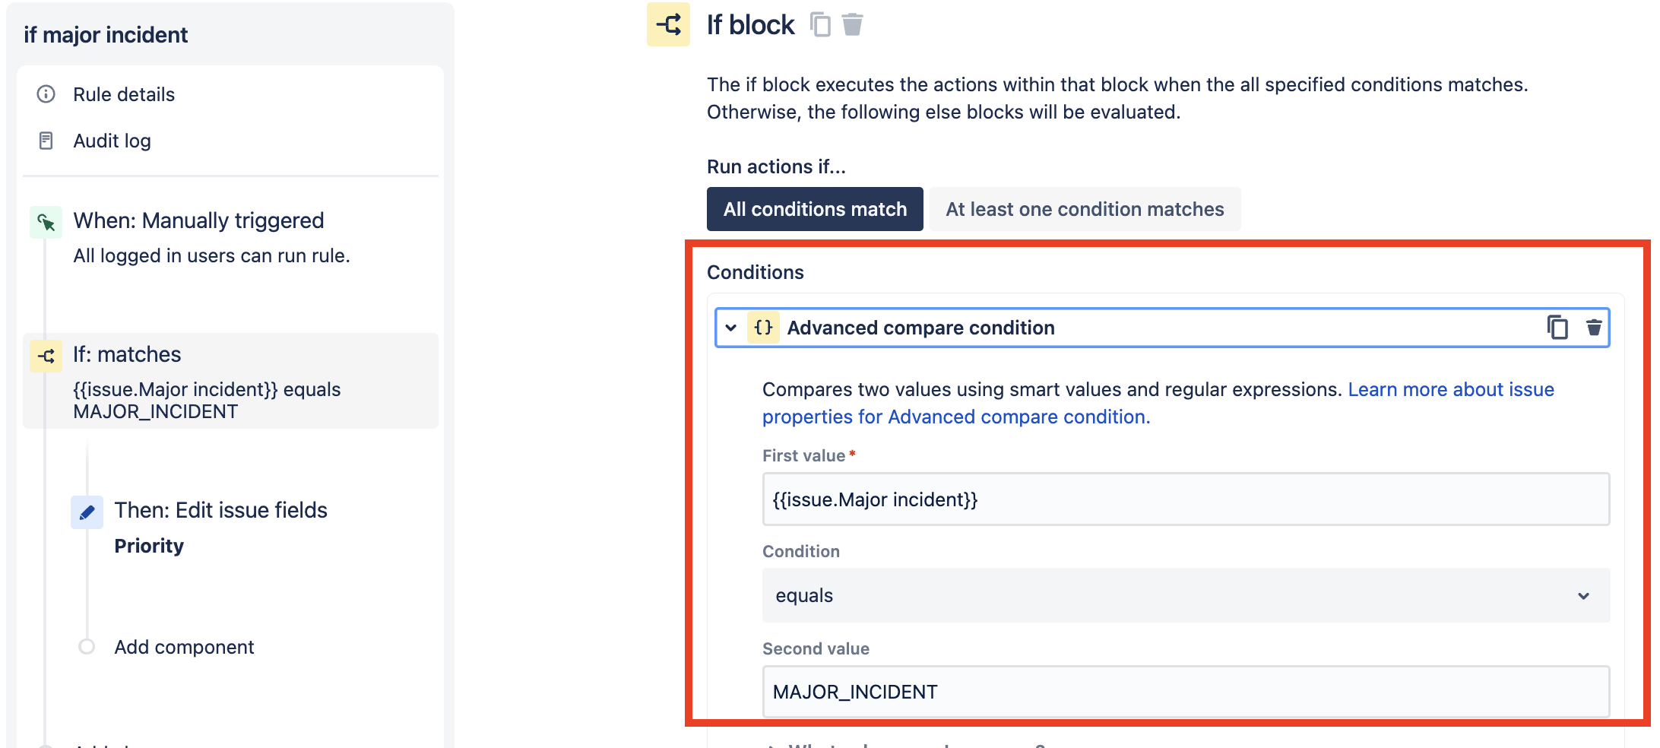
Task: Open the Audit log in the sidebar
Action: [x=111, y=141]
